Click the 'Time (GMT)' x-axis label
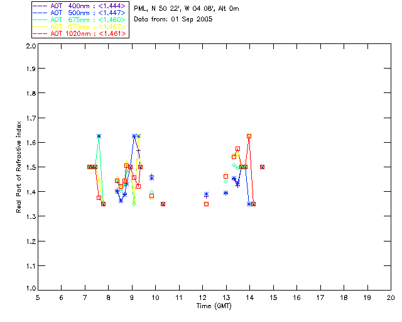402x322 pixels. [214, 306]
